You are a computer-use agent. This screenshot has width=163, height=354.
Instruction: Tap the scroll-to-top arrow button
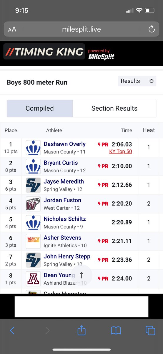tap(81, 275)
